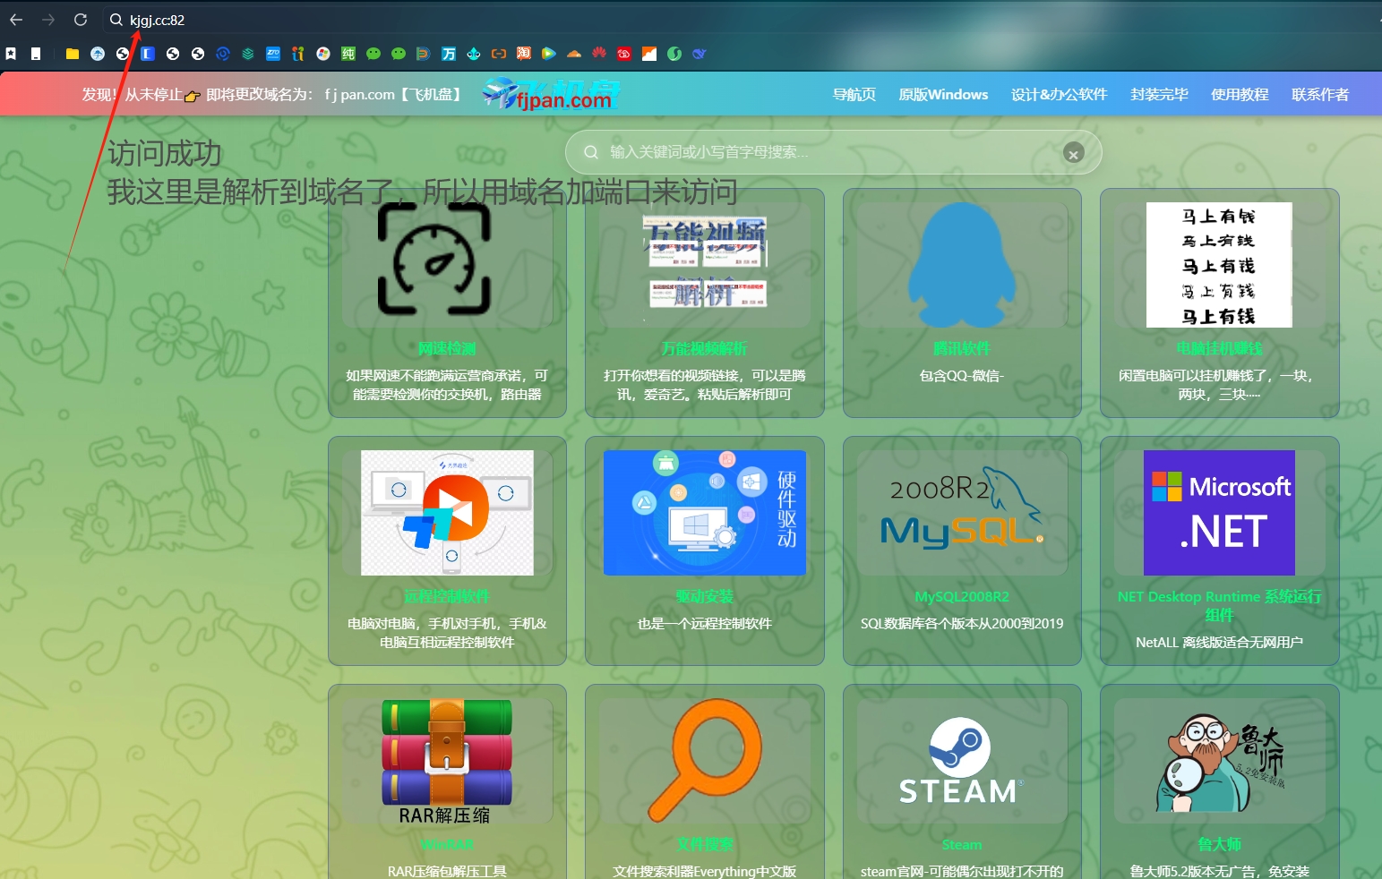
Task: Open the 鲁大师 title link
Action: pos(1219,844)
